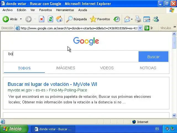The image size is (177, 133).
Task: Open the Favoritos menu in menu bar
Action: 45,10
